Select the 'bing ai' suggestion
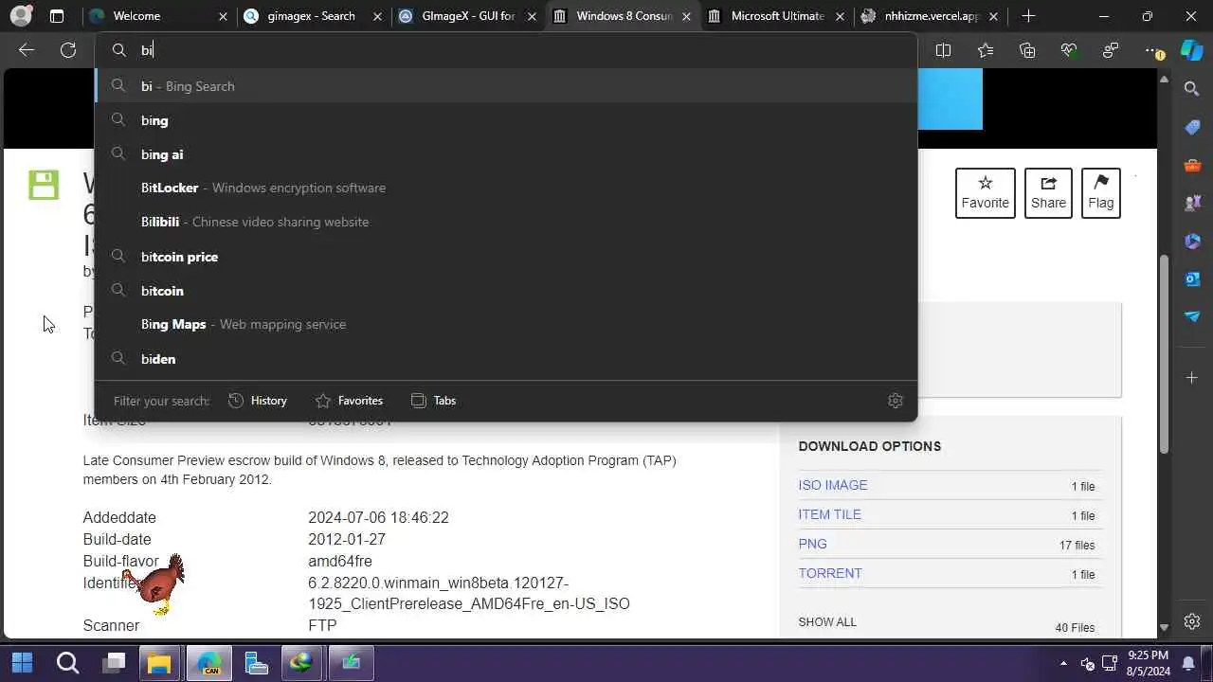 pos(506,154)
